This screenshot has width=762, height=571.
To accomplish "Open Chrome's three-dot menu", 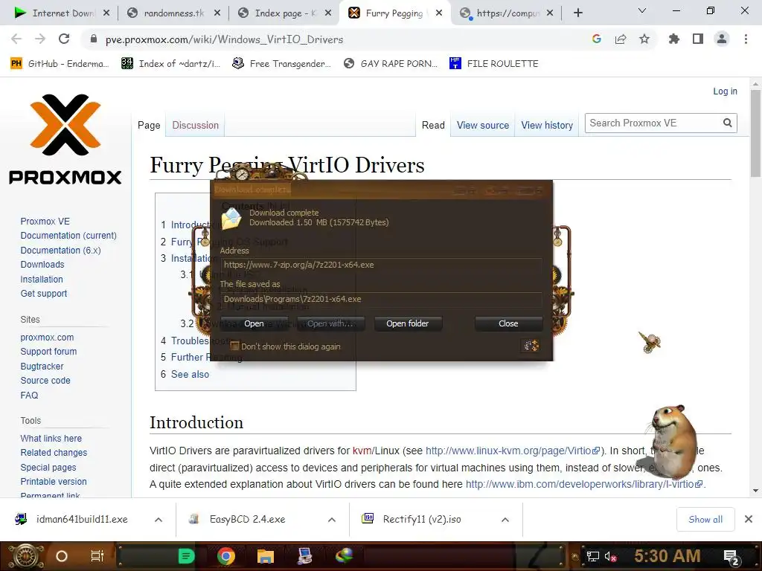I will click(746, 39).
